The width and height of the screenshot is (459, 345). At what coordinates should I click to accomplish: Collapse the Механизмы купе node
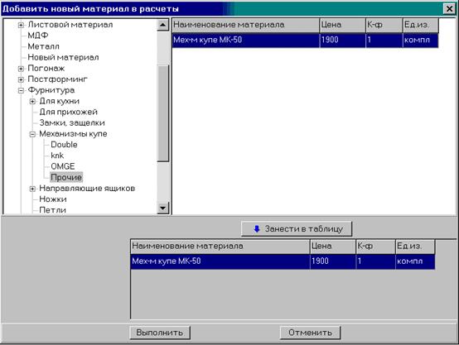coord(32,134)
